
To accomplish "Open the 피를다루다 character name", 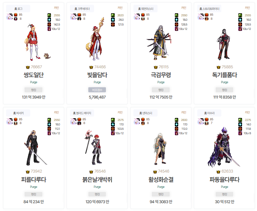I will pyautogui.click(x=34, y=179).
